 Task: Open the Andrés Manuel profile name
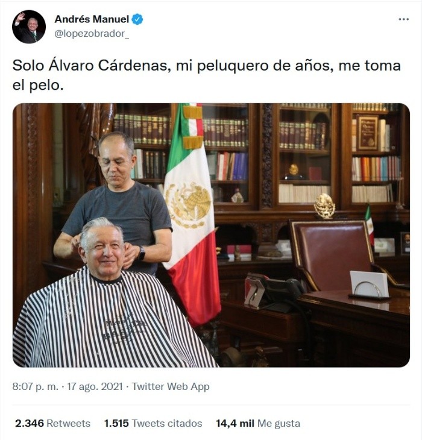click(92, 19)
